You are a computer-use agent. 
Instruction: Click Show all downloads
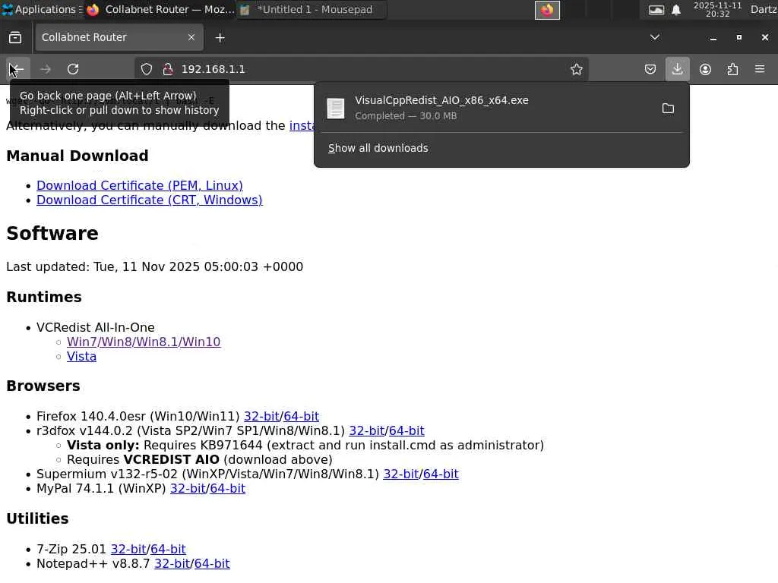(378, 148)
